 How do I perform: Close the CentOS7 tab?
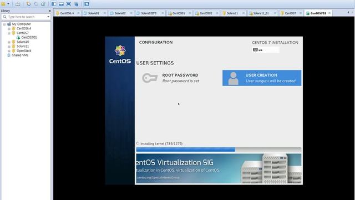coord(301,13)
